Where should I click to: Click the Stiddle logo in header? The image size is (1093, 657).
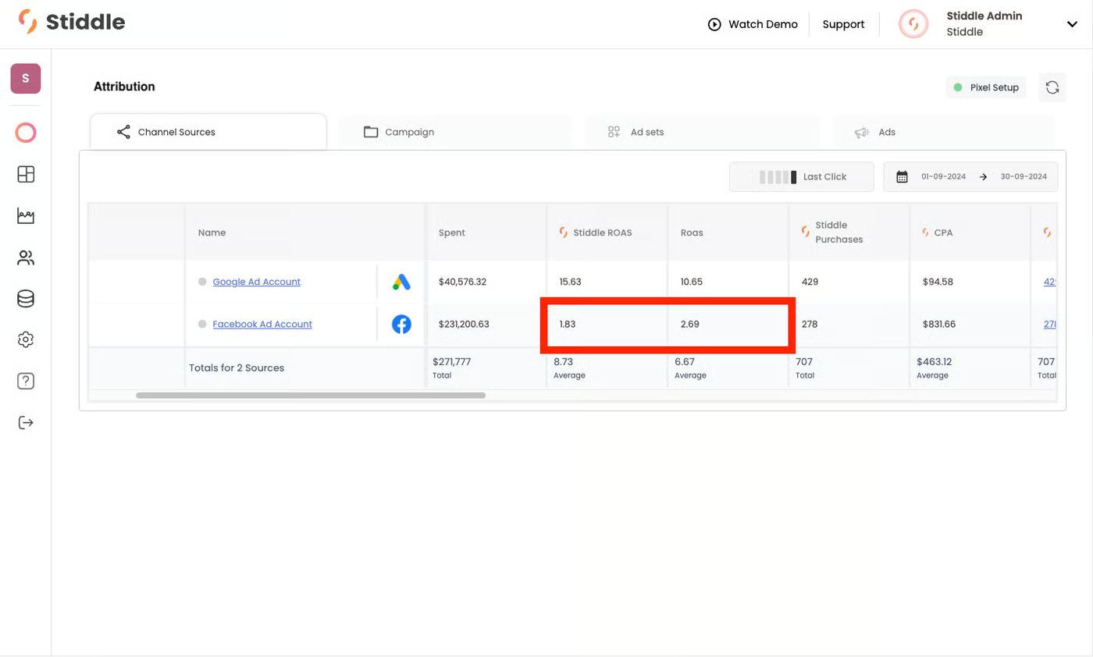(x=71, y=22)
